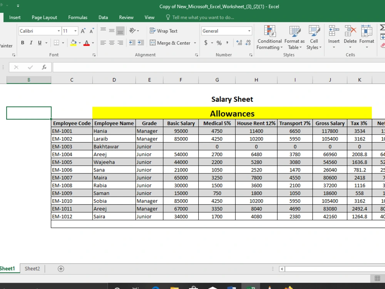Open the Data tab
This screenshot has width=385, height=289.
[x=103, y=17]
